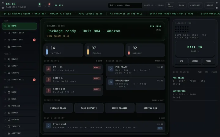Go to Mailroom menu item
Image resolution: width=220 pixels, height=137 pixels.
(x=20, y=47)
